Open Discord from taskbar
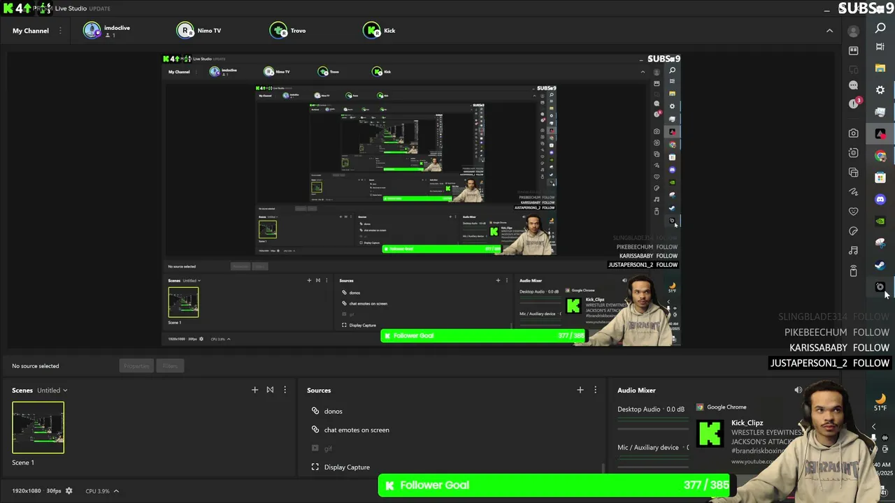Screen dimensions: 895x503 (880, 199)
